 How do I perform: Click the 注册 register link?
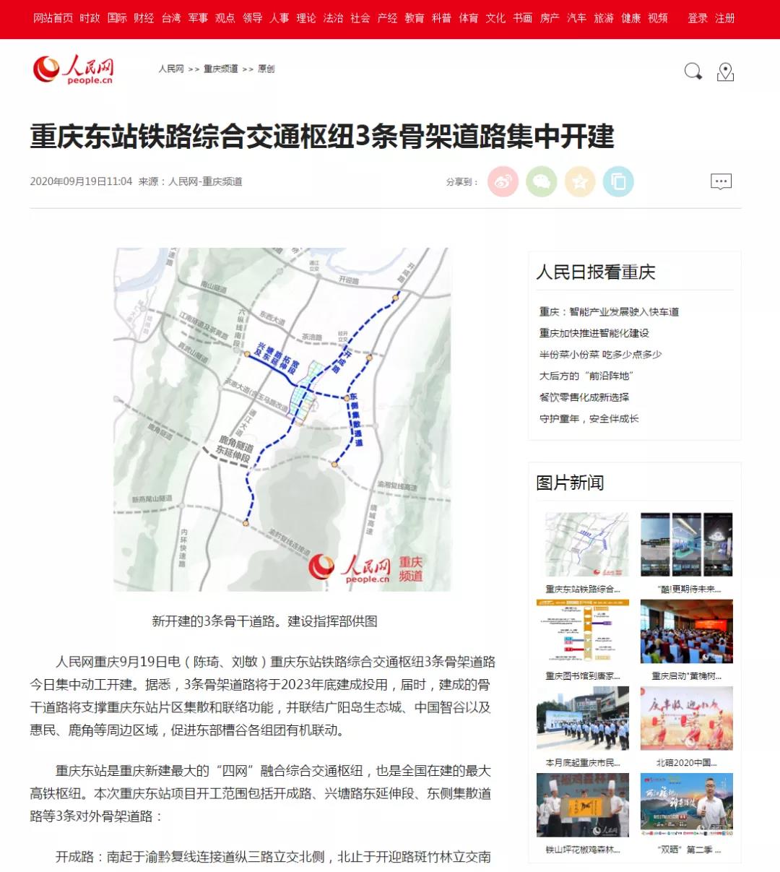click(725, 18)
